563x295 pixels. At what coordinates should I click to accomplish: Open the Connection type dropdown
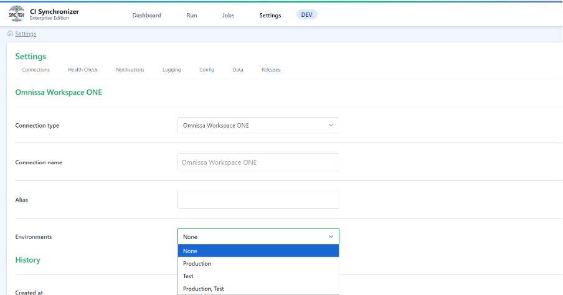point(258,125)
